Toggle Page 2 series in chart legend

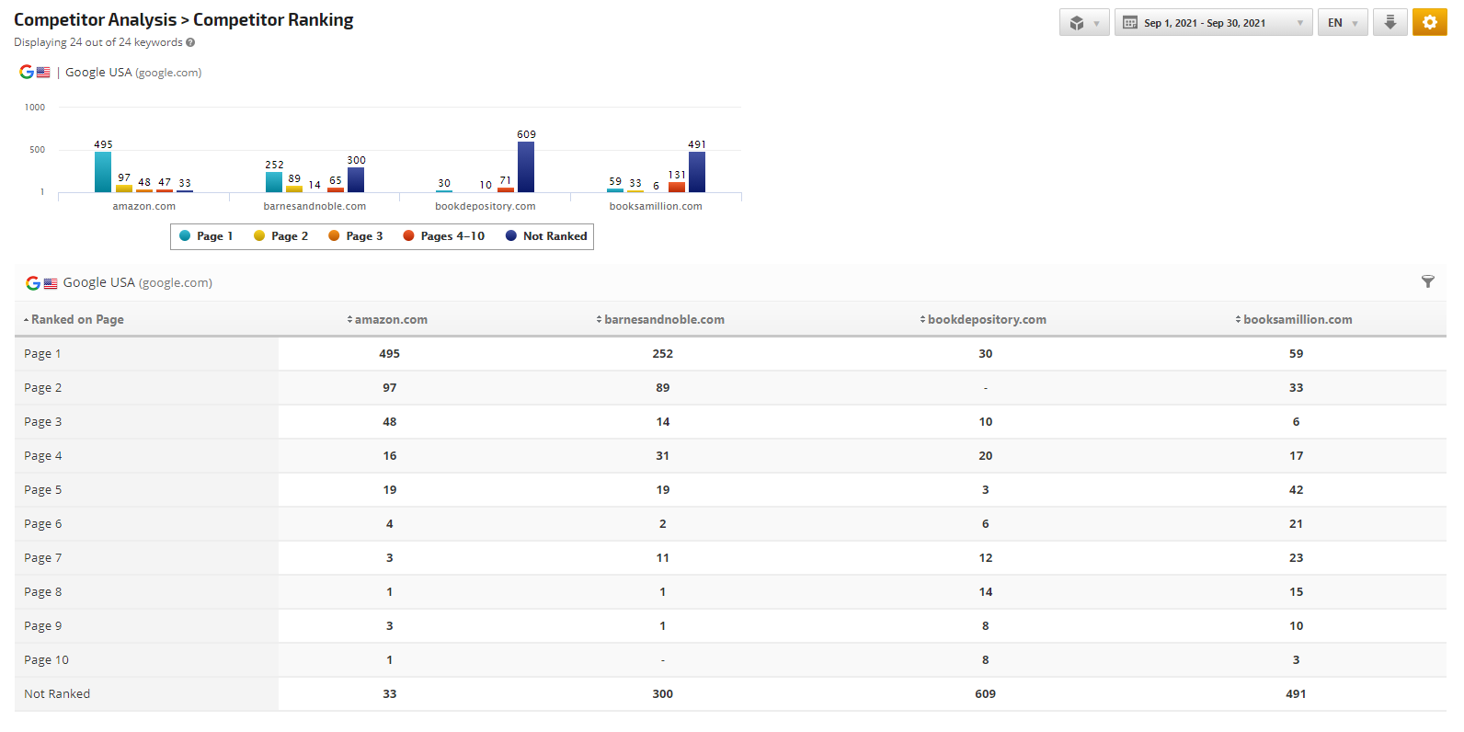280,236
